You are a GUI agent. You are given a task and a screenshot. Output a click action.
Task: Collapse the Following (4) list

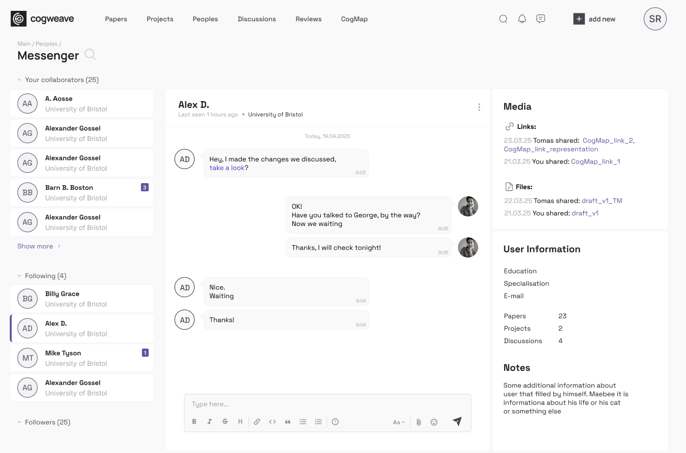(x=20, y=276)
